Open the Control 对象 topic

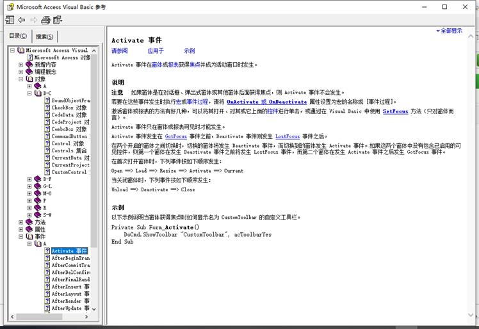pyautogui.click(x=67, y=143)
